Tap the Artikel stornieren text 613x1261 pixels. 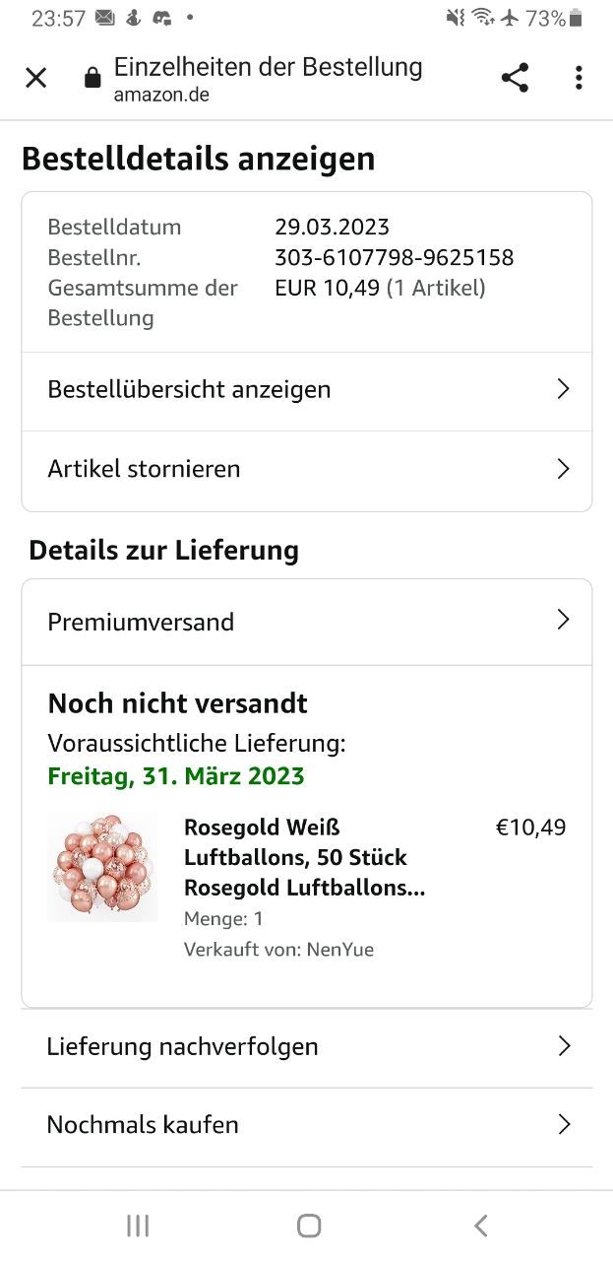click(144, 469)
